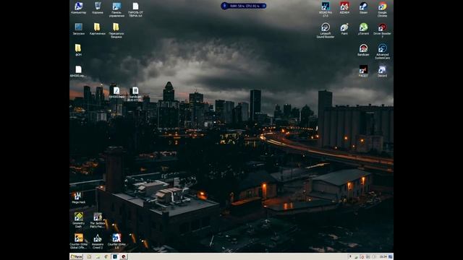The width and height of the screenshot is (463, 260).
Task: Launch Mega Hack shortcut
Action: click(x=78, y=198)
